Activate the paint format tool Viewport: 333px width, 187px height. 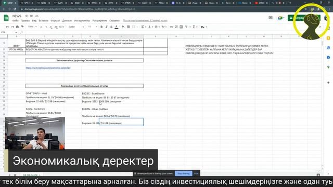(22, 27)
